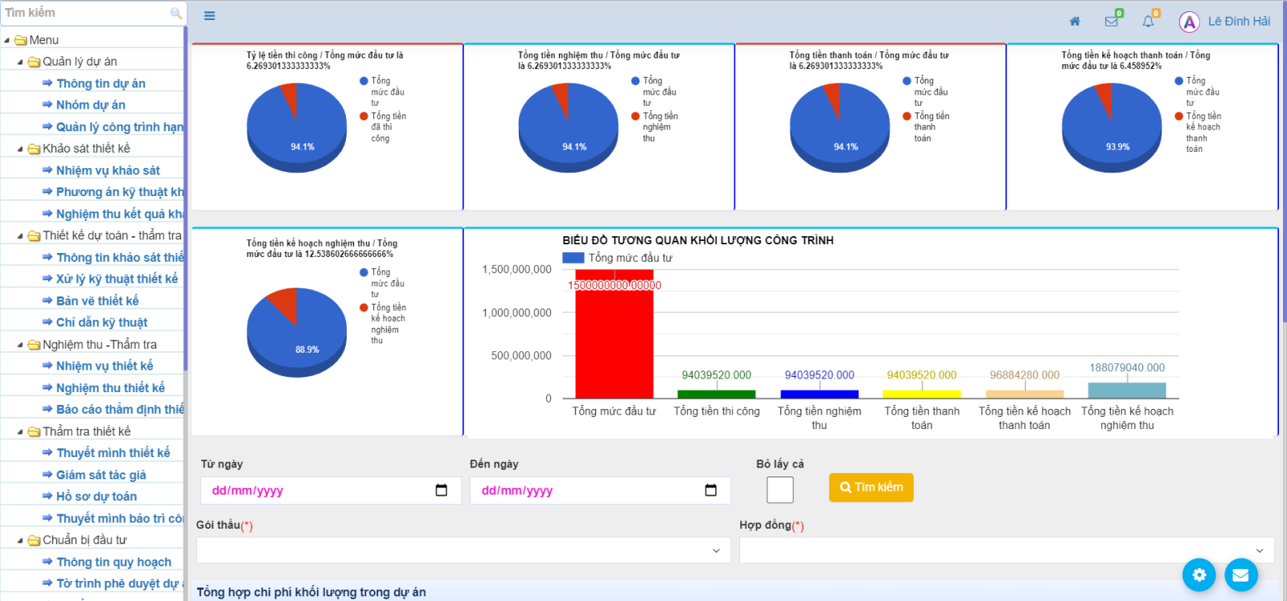Tick the Bỏ lấy cả checkbox
Image resolution: width=1287 pixels, height=601 pixels.
779,489
